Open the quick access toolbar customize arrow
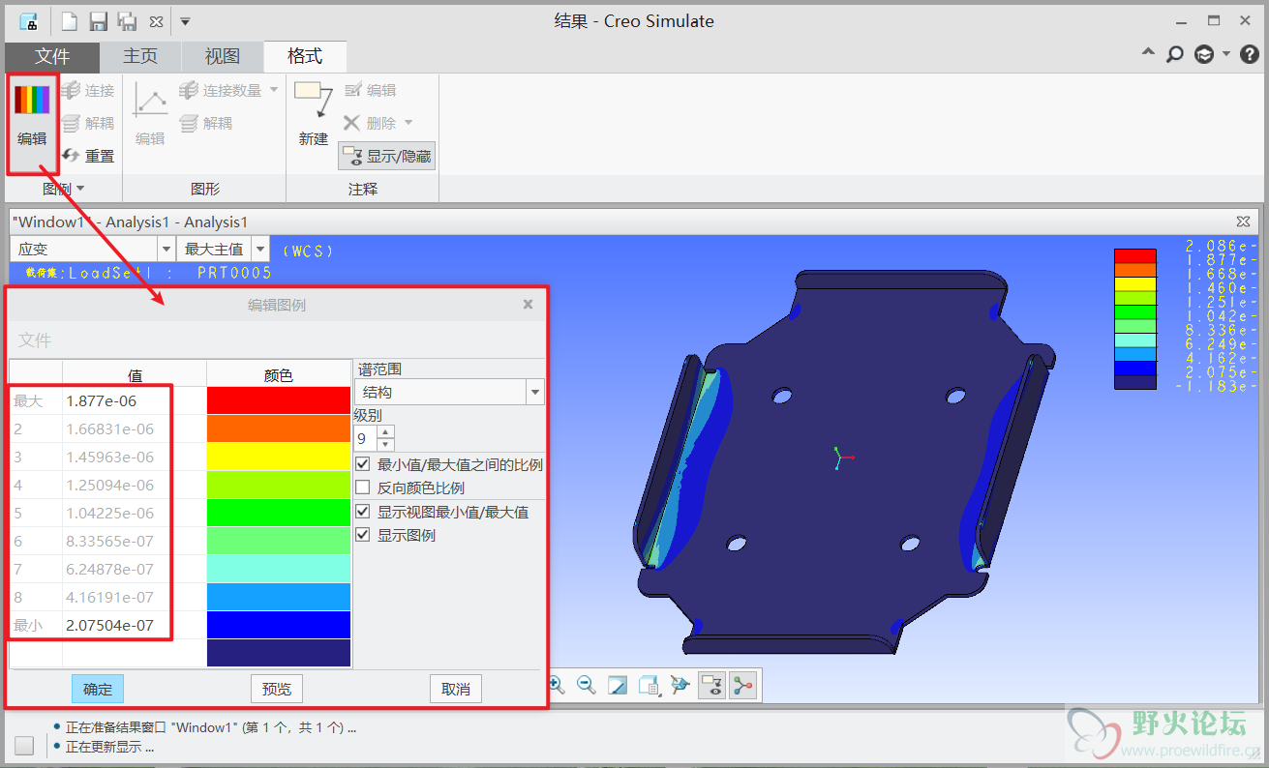The image size is (1269, 768). [186, 21]
